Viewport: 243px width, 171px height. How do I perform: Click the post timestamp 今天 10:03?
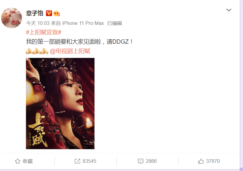coord(38,23)
